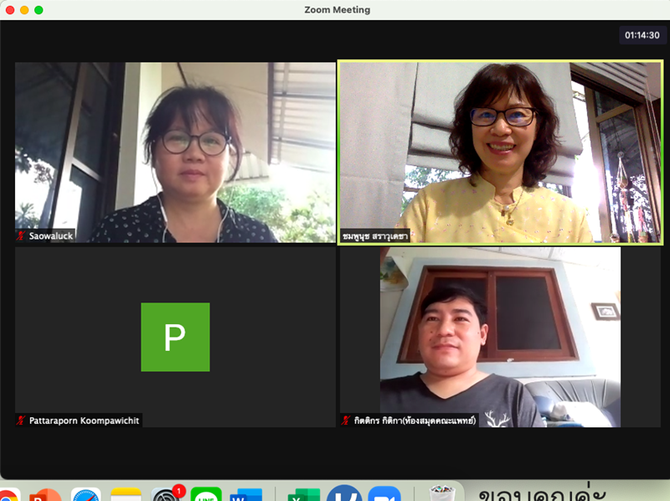Click Saowaluck's muted microphone icon
This screenshot has width=670, height=501.
(x=21, y=236)
